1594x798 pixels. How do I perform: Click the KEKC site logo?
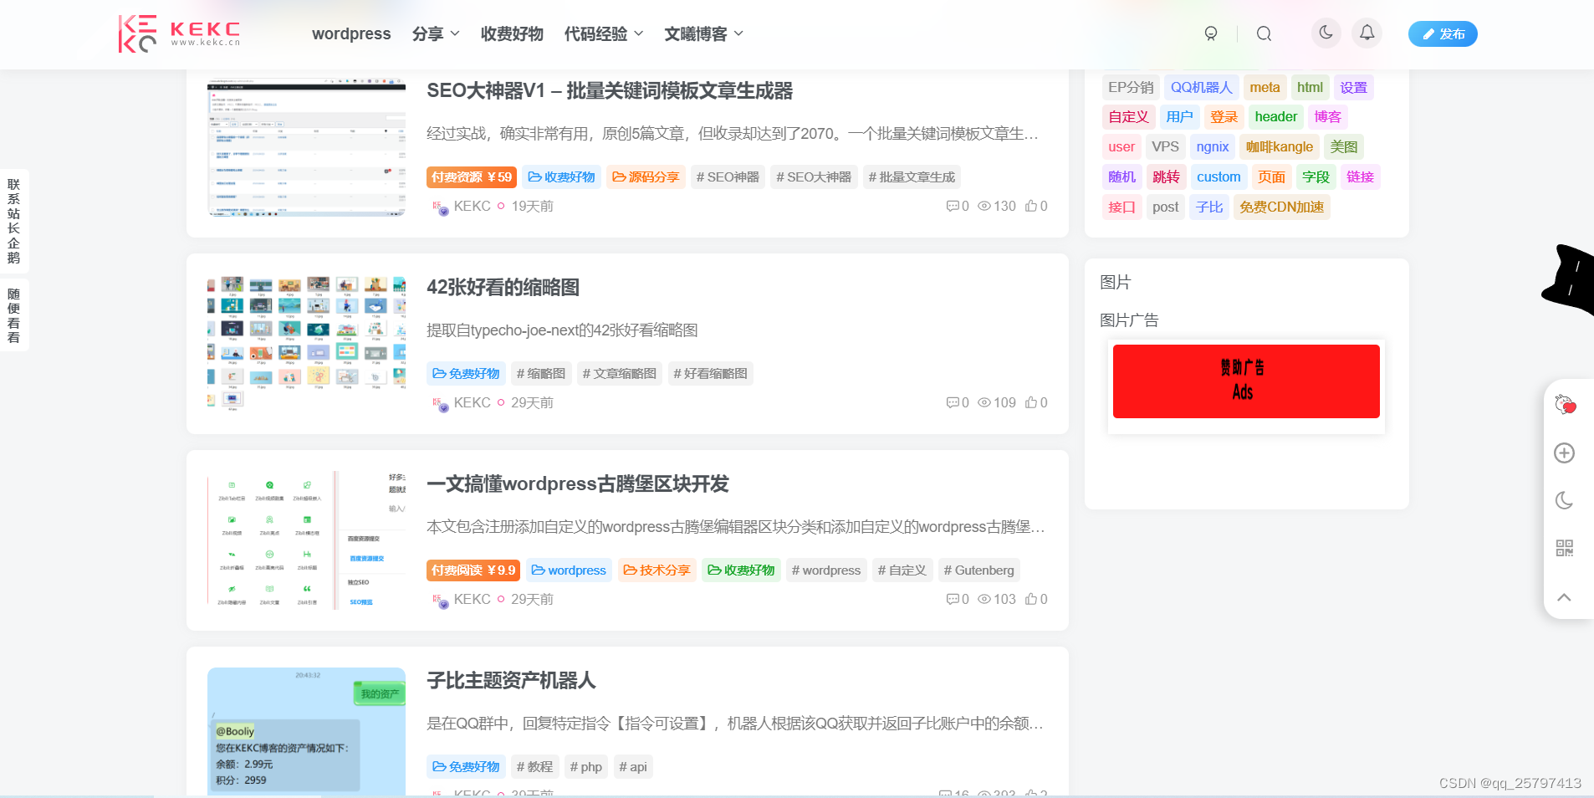coord(179,33)
